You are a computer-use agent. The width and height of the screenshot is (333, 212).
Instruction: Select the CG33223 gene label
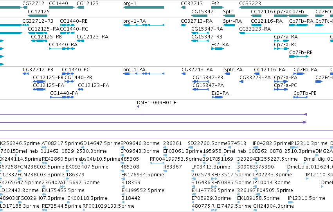click(250, 4)
